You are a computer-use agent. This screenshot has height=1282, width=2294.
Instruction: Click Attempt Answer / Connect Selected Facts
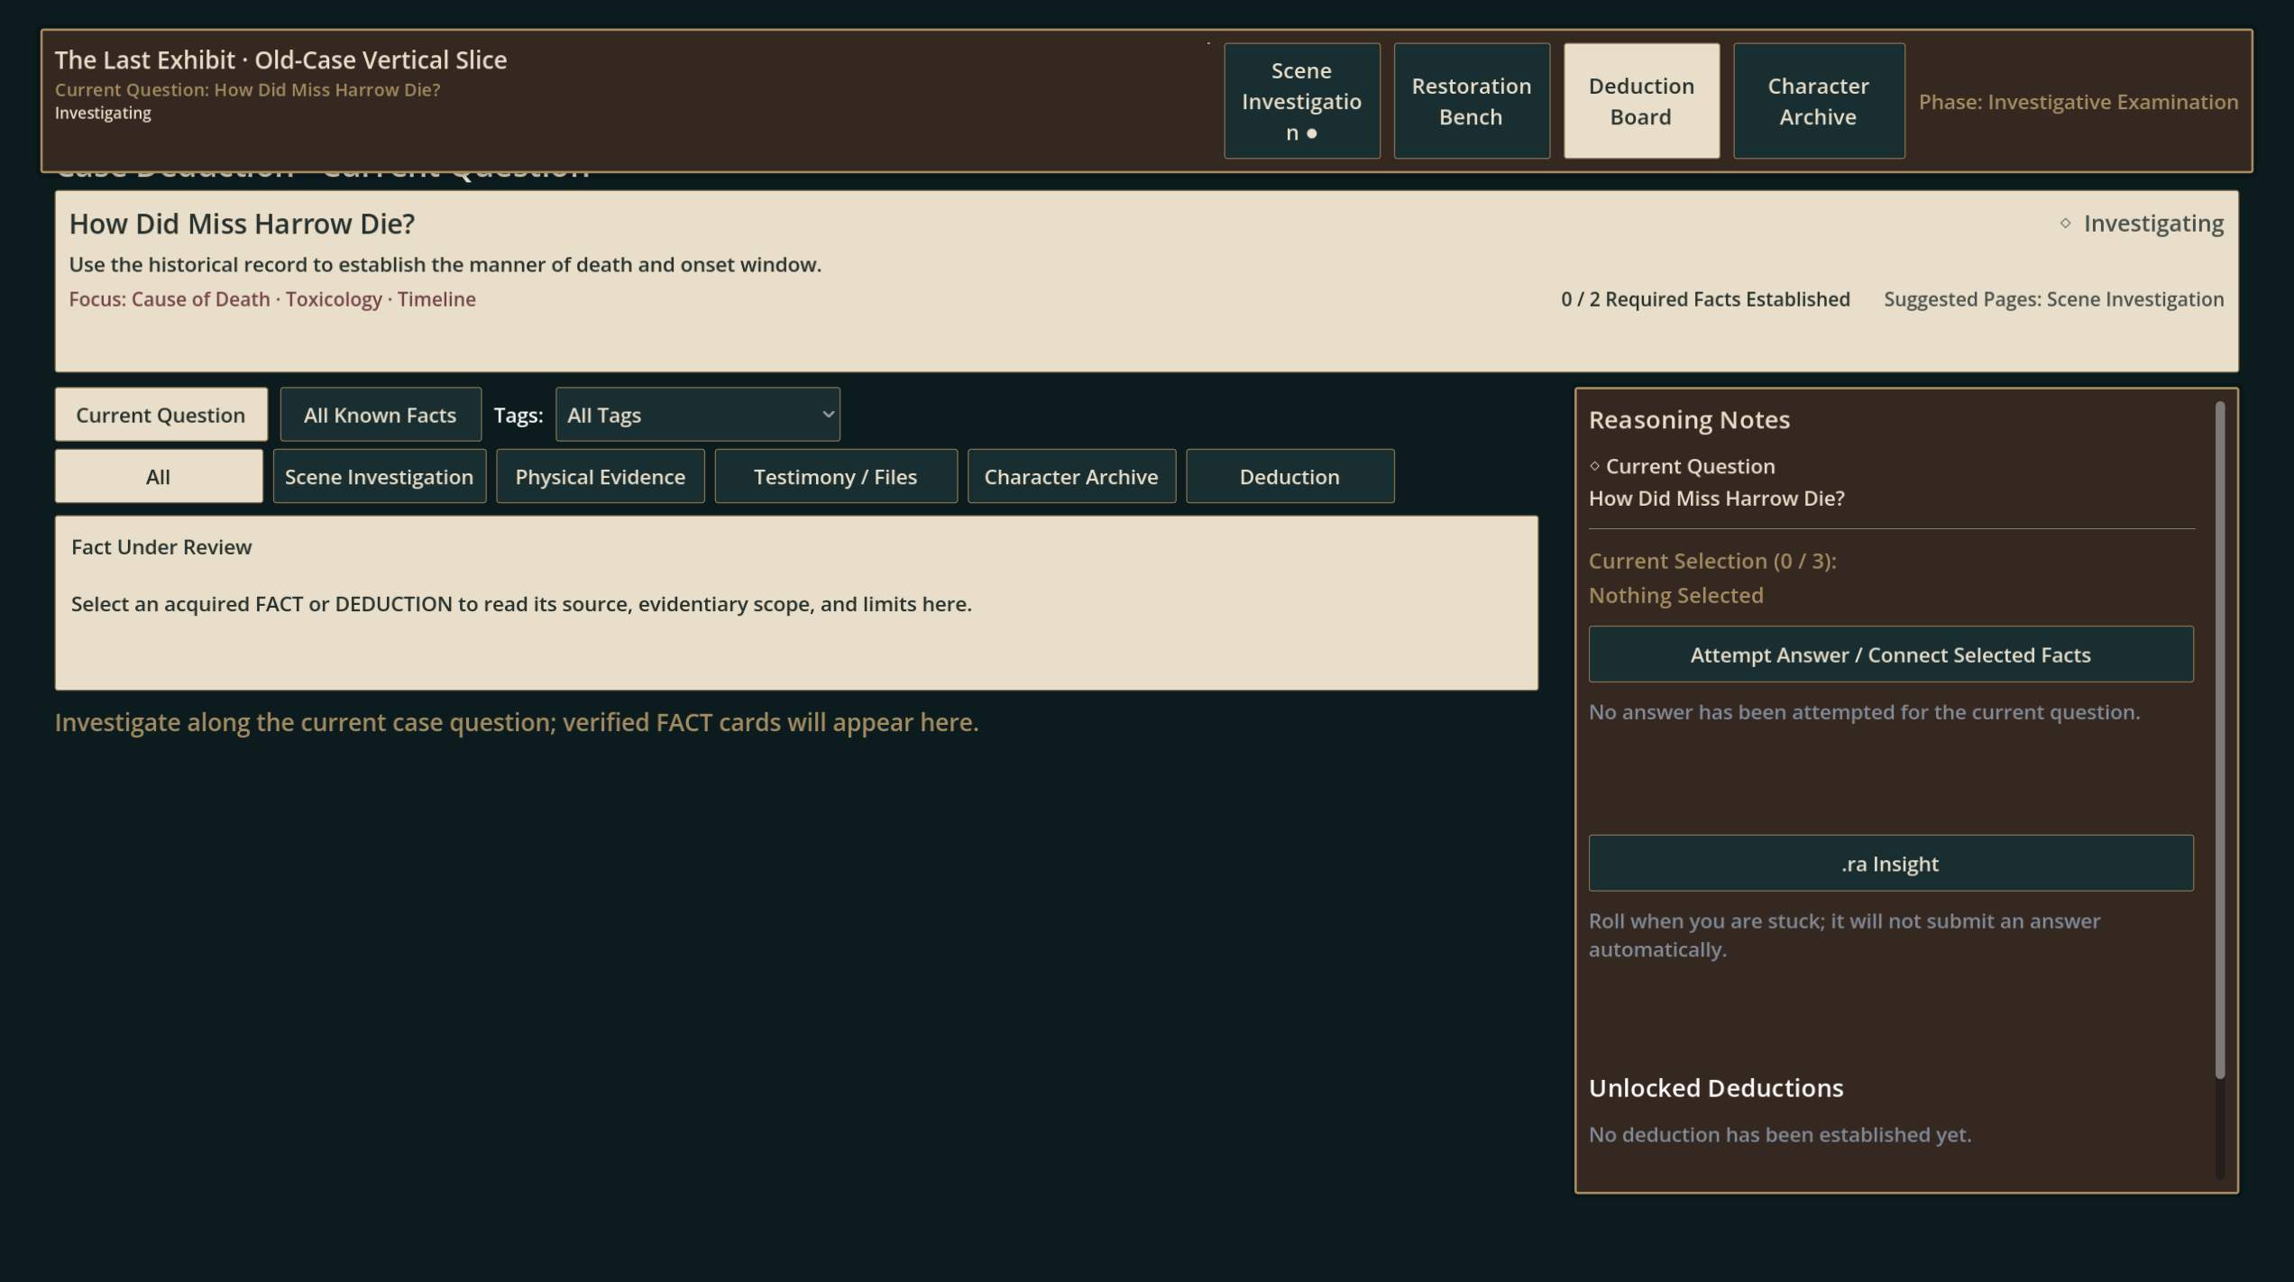pyautogui.click(x=1890, y=655)
